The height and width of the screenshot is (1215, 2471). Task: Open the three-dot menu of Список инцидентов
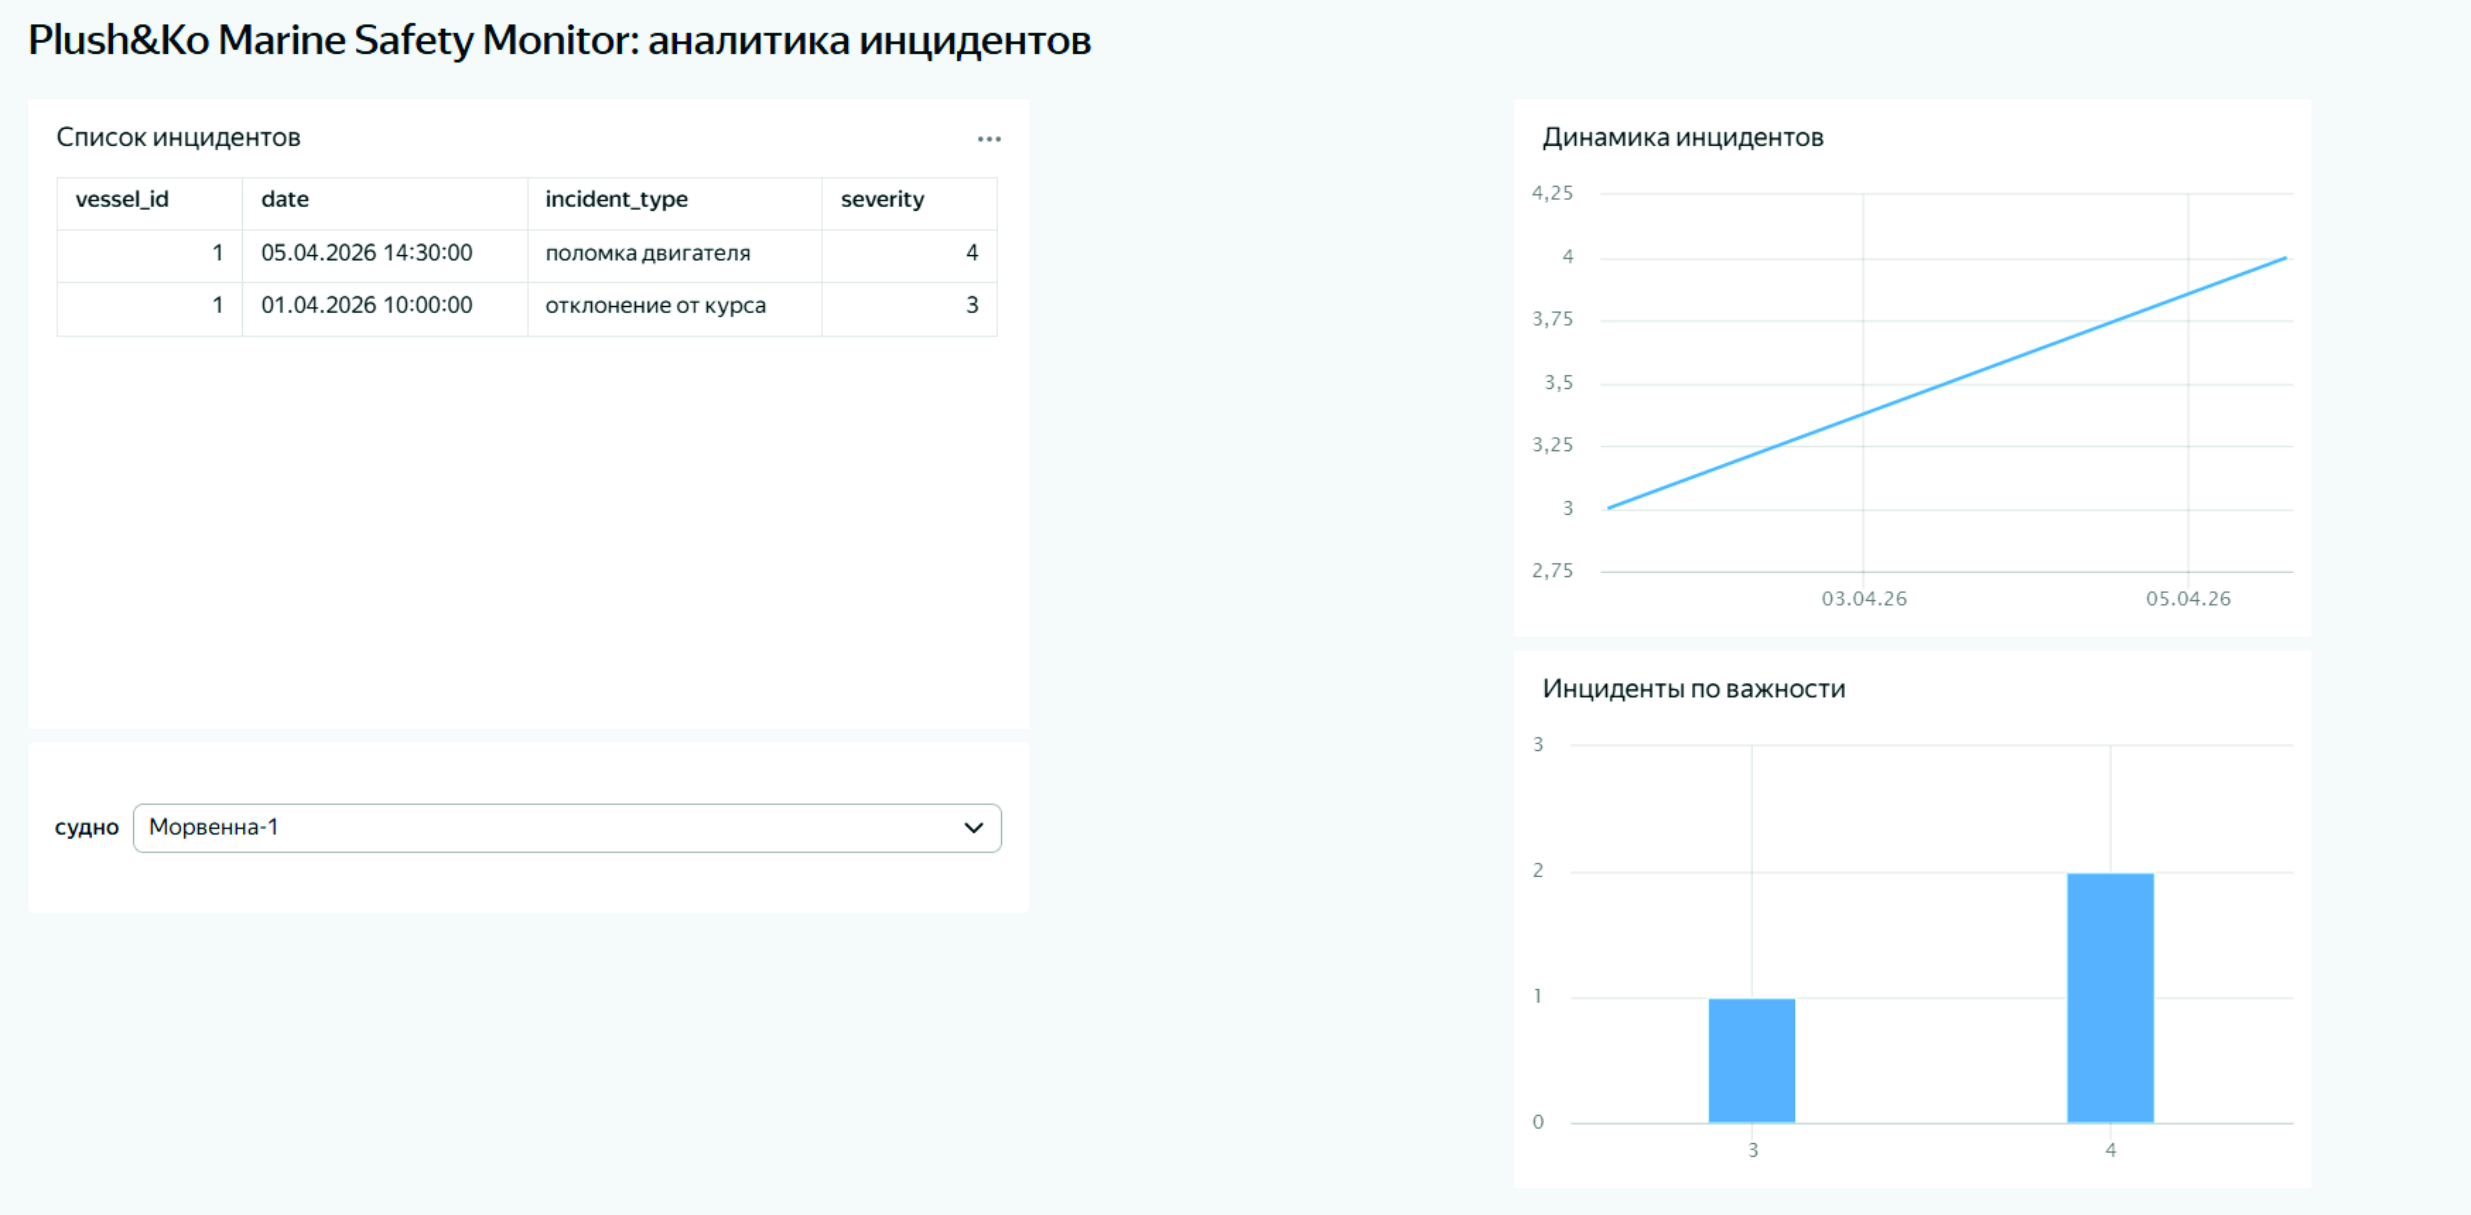989,139
